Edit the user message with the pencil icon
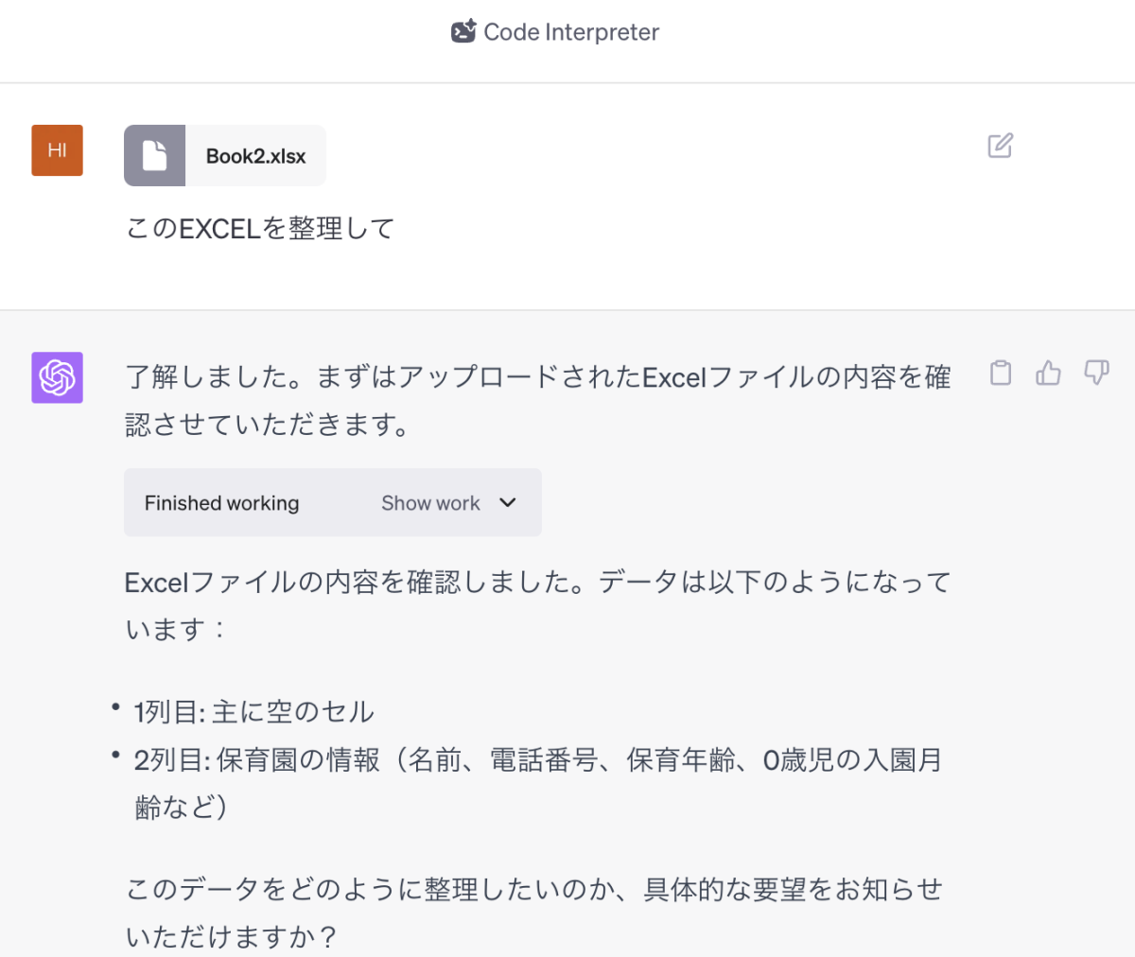Screen dimensions: 1135x957 [x=1000, y=146]
